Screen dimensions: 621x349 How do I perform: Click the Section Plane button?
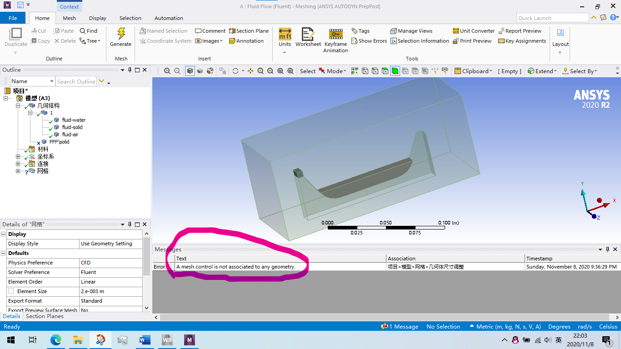point(249,31)
